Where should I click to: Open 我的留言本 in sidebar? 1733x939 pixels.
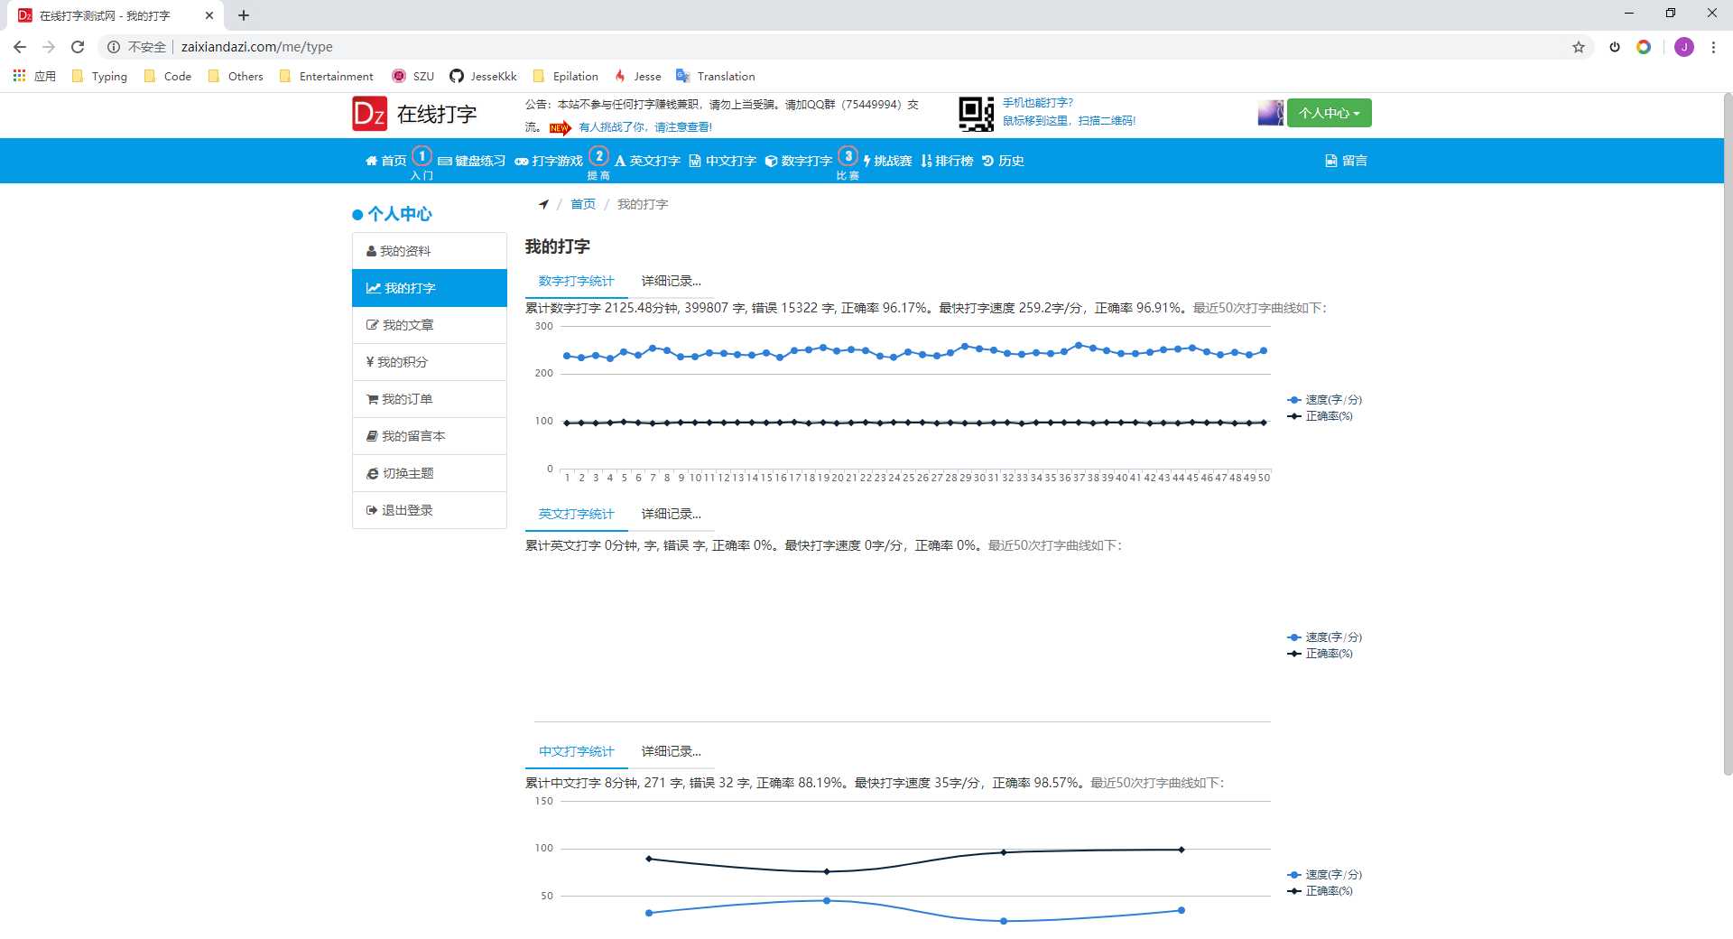pyautogui.click(x=430, y=436)
